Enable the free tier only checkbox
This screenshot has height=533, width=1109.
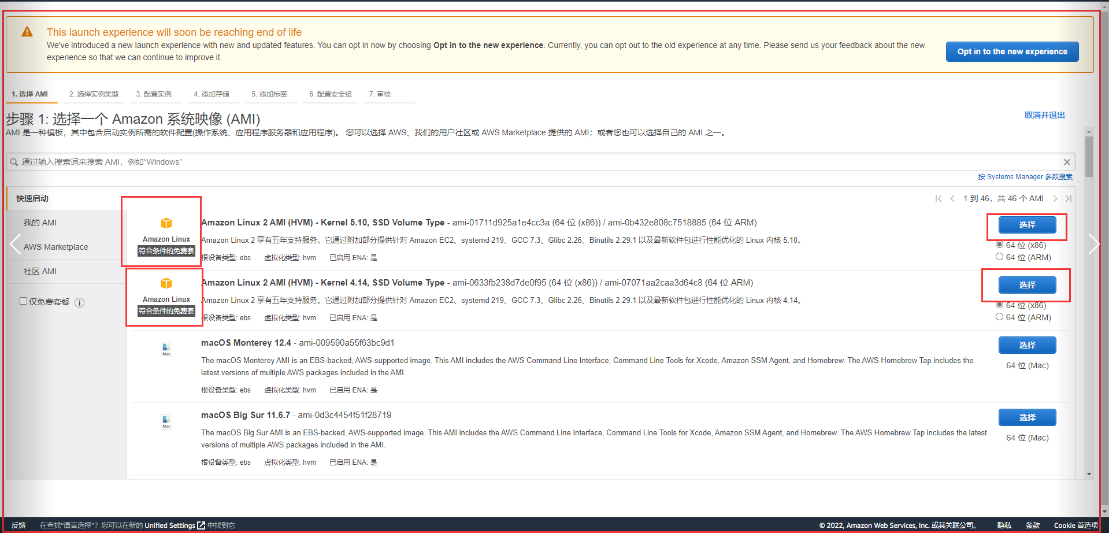tap(24, 301)
